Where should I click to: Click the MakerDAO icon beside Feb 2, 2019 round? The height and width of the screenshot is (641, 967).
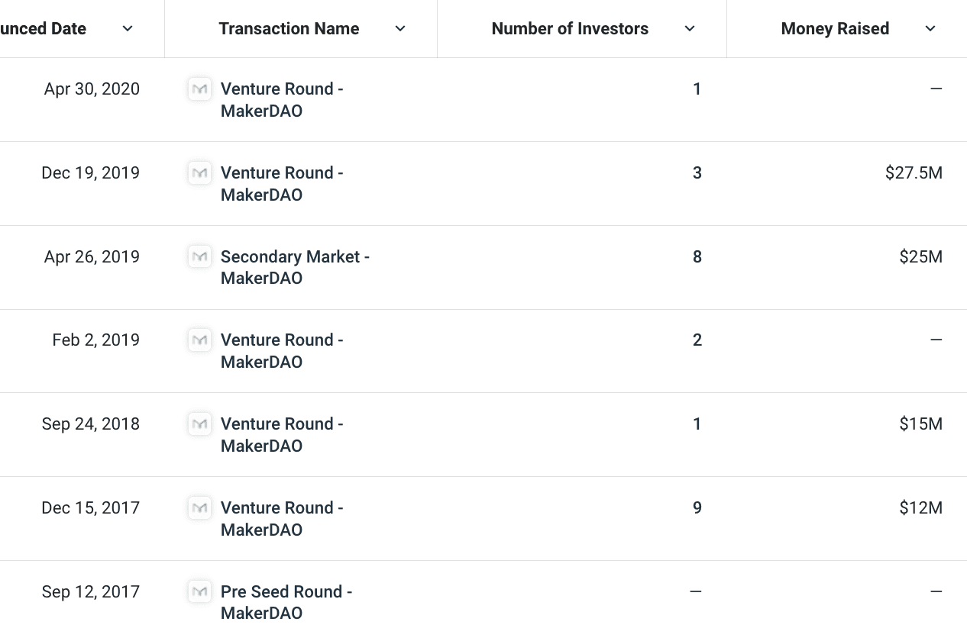pos(199,340)
